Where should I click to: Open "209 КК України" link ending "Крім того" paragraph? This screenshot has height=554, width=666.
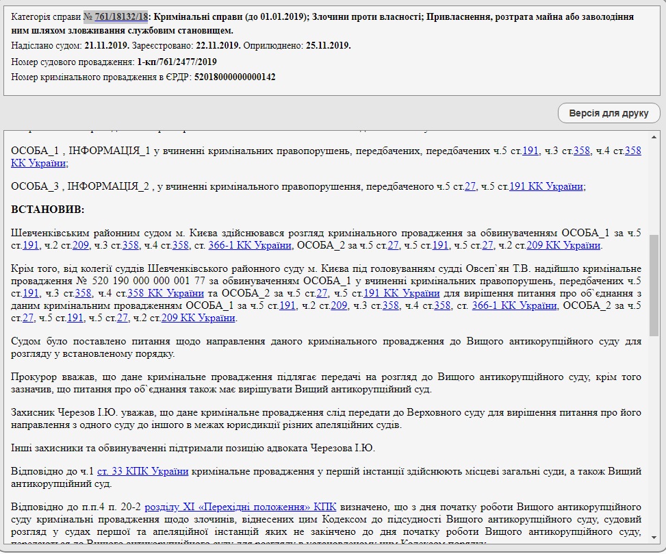pyautogui.click(x=198, y=318)
